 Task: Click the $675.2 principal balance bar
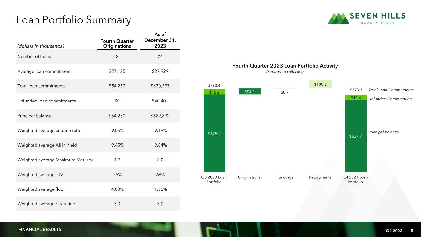pyautogui.click(x=214, y=133)
